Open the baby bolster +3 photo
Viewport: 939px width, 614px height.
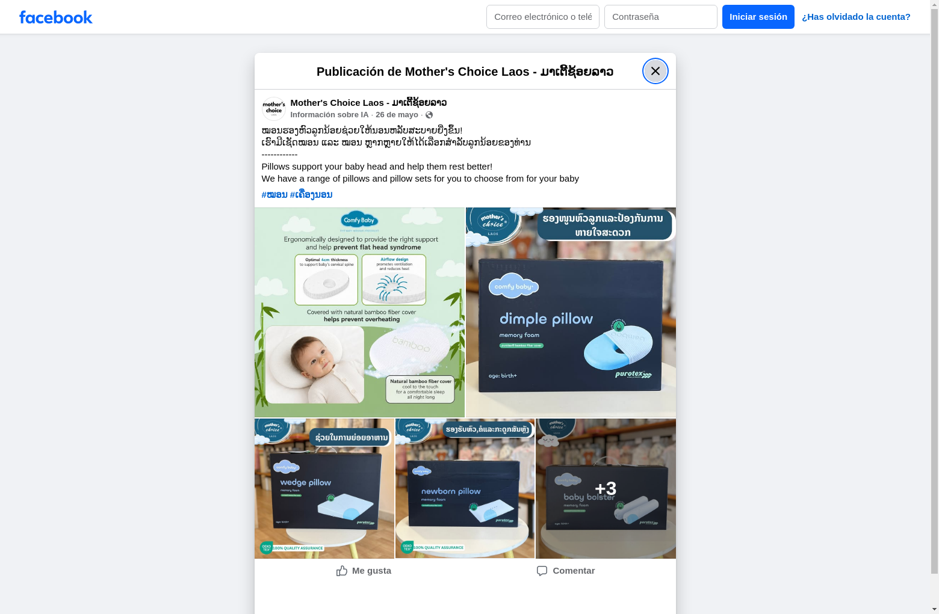[606, 488]
